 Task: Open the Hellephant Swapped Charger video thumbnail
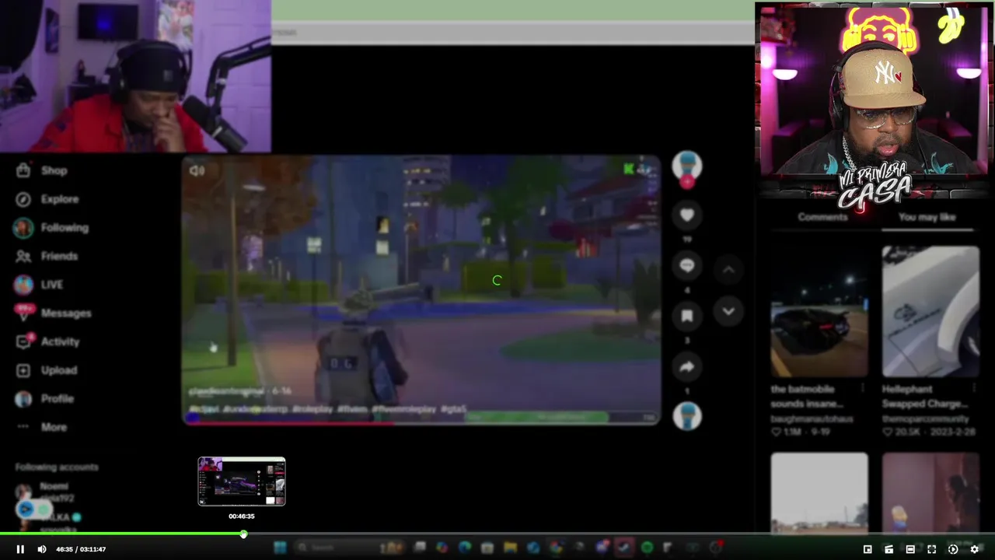pos(930,312)
